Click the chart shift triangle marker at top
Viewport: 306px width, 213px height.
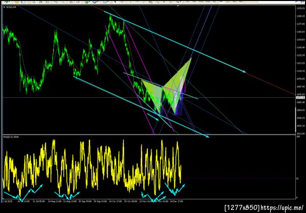pos(178,6)
